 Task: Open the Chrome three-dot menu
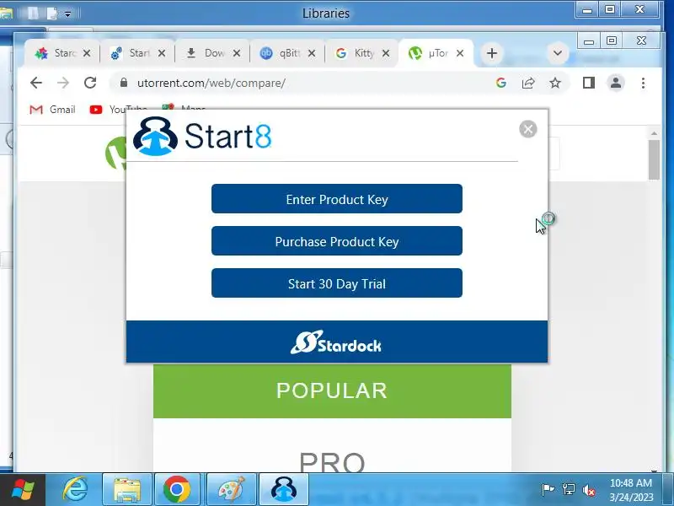coord(643,83)
